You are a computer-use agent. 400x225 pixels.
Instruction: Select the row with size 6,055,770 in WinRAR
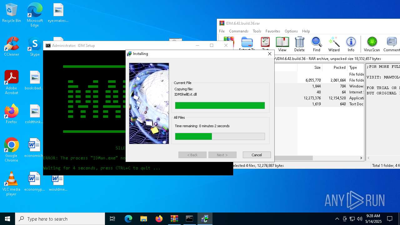click(319, 80)
